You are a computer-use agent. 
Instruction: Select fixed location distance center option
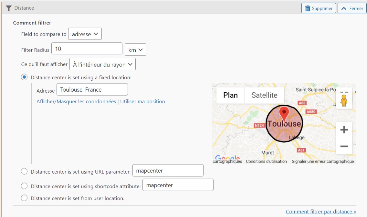[24, 77]
